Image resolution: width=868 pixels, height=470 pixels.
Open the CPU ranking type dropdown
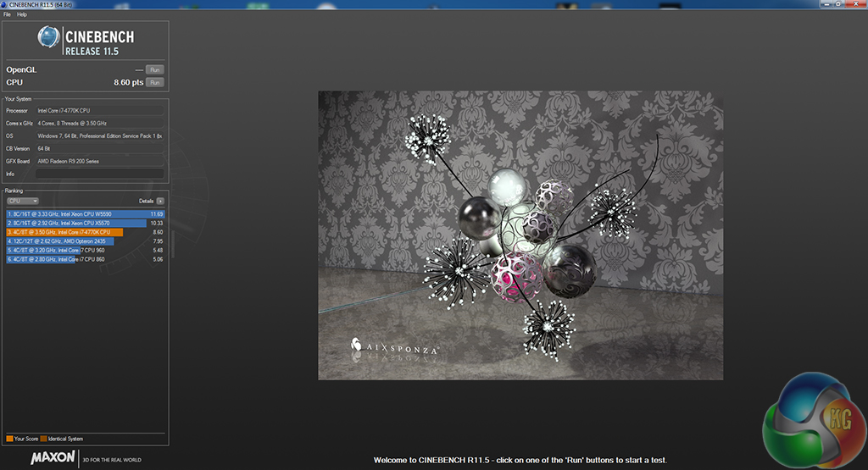[x=23, y=201]
